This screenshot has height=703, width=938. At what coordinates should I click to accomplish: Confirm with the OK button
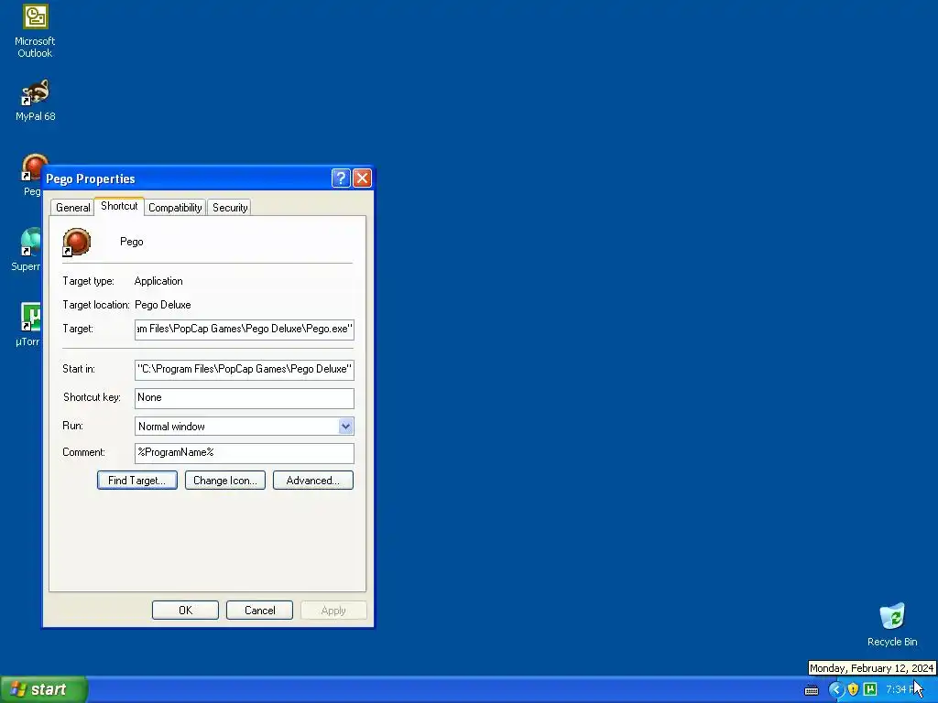(x=185, y=611)
